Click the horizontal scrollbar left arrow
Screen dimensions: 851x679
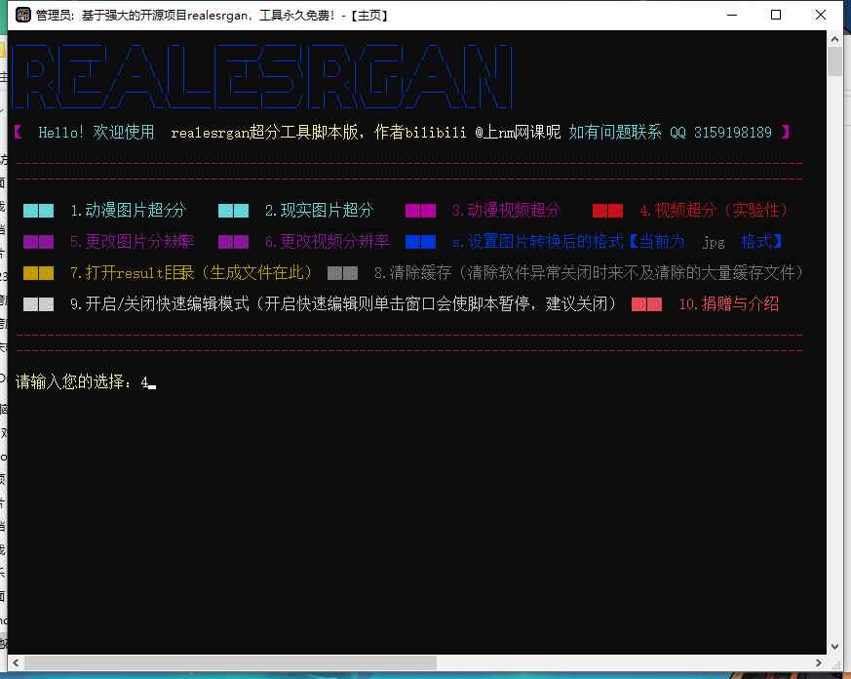16,662
